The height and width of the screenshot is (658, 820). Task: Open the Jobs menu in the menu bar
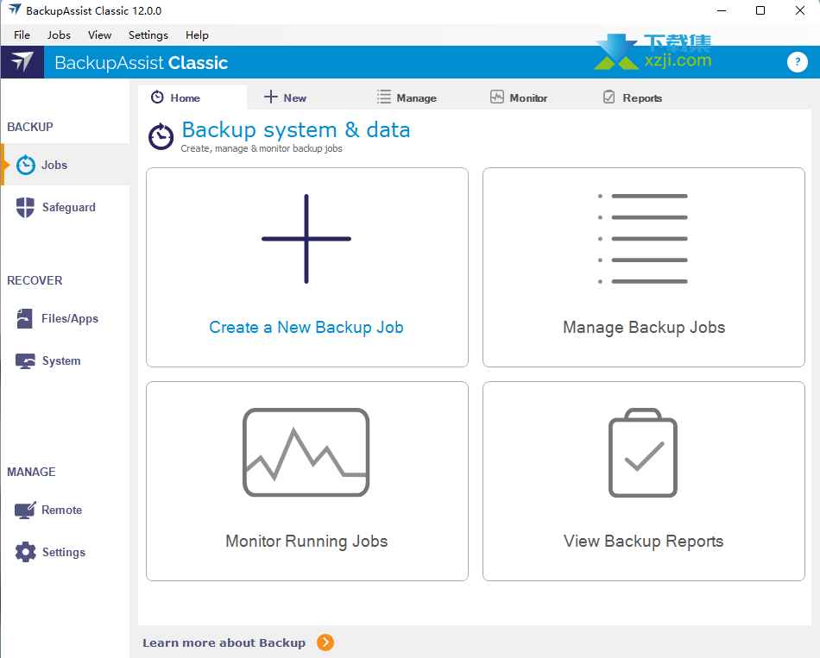[x=59, y=35]
